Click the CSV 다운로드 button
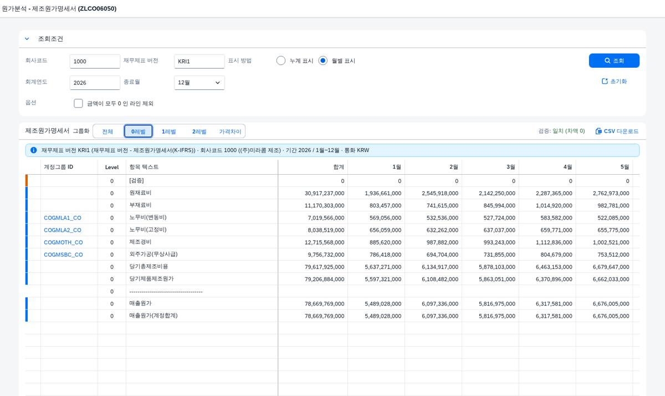 point(617,131)
